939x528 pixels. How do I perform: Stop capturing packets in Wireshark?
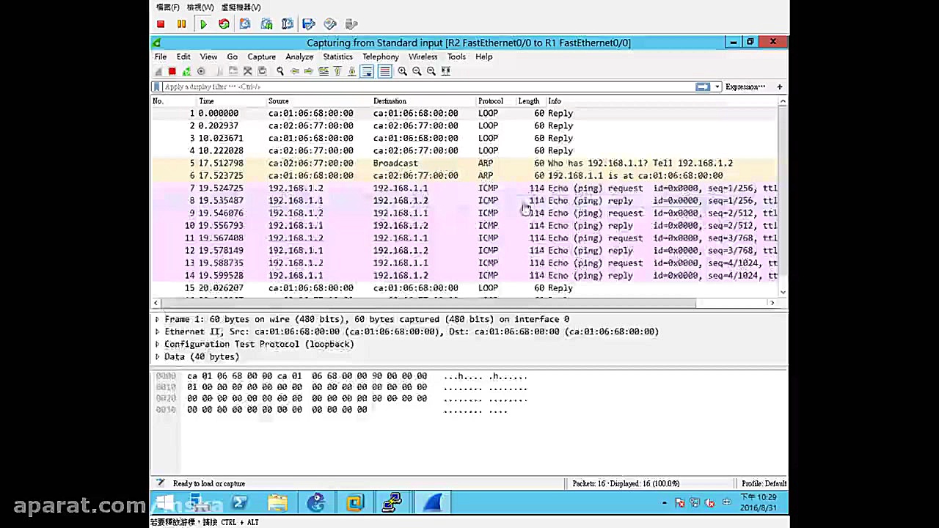coord(172,71)
